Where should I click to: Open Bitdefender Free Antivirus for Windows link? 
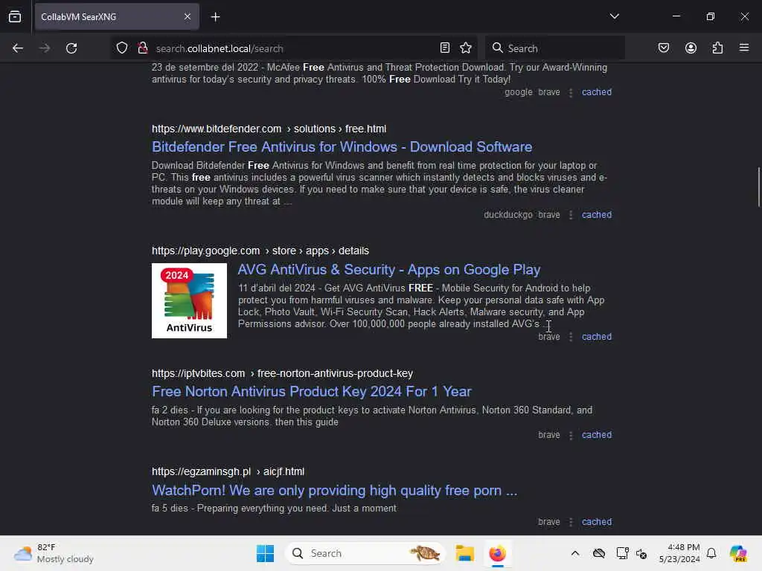point(342,146)
